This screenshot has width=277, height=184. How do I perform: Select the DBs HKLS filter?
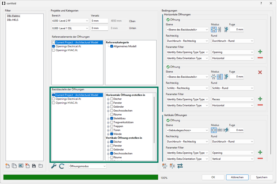click(x=13, y=20)
